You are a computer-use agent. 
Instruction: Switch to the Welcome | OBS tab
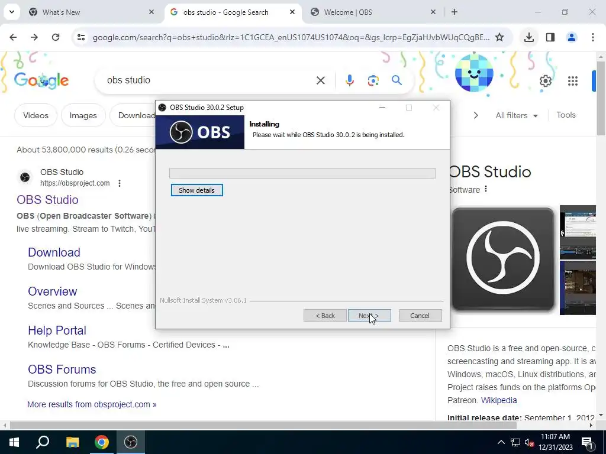click(x=373, y=12)
